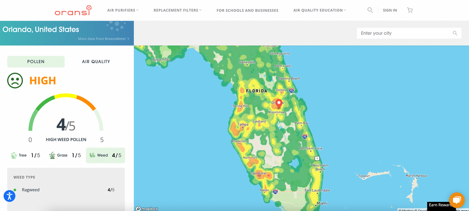Open the search magnifier in header
469x211 pixels.
coord(370,10)
